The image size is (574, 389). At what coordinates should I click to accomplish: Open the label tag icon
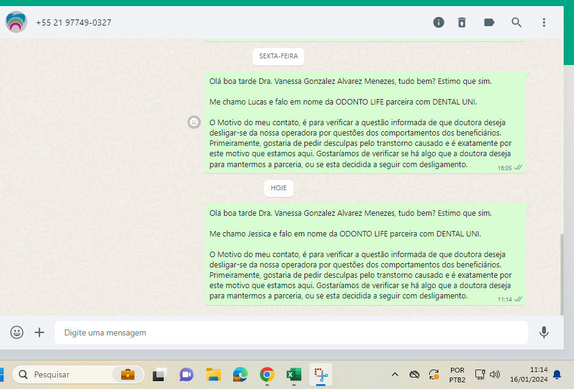pos(489,22)
